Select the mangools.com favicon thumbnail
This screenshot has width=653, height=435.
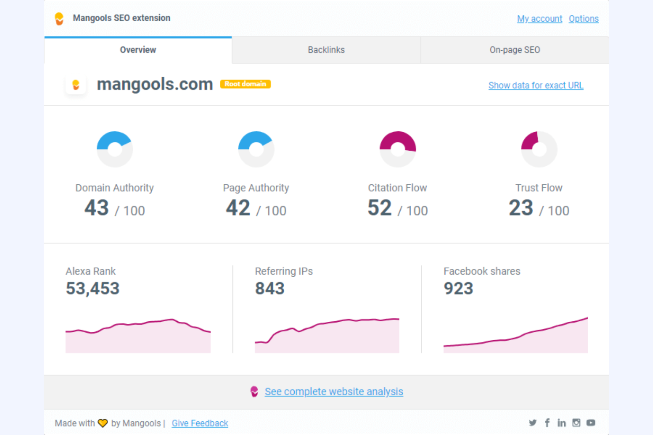click(x=75, y=85)
